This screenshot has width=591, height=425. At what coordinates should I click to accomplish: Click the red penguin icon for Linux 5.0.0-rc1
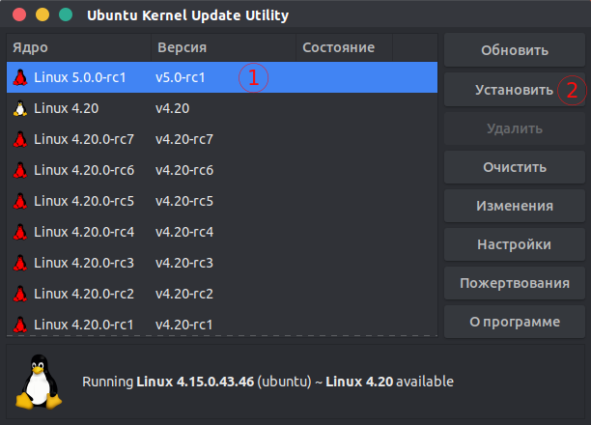(19, 77)
